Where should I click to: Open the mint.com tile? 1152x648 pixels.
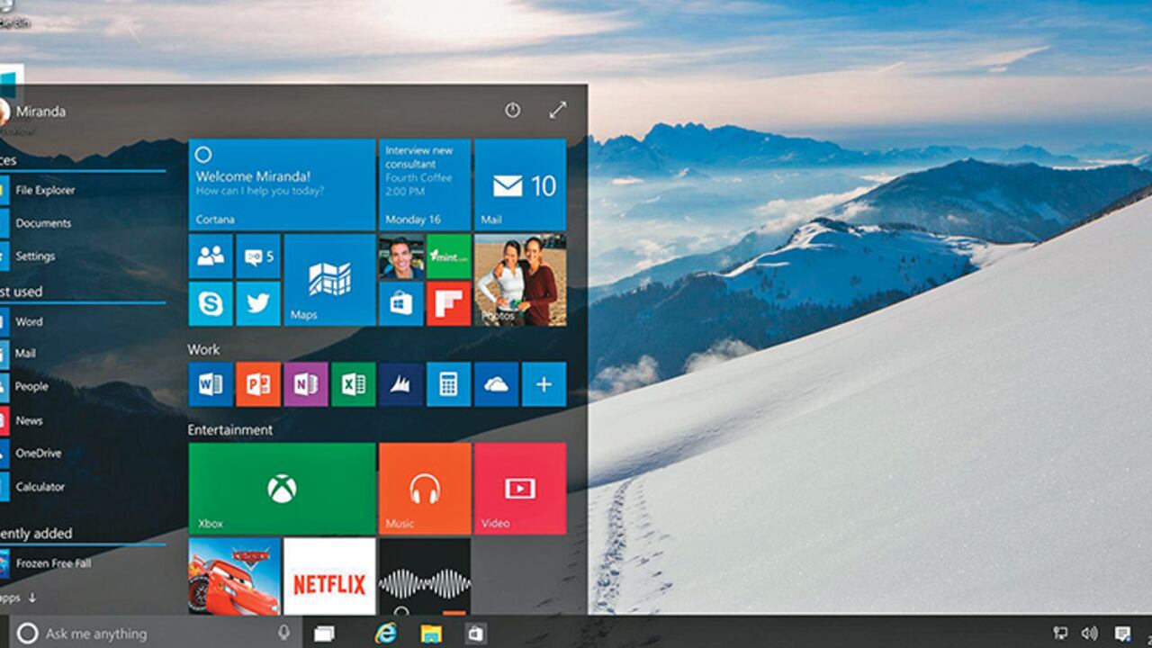448,256
